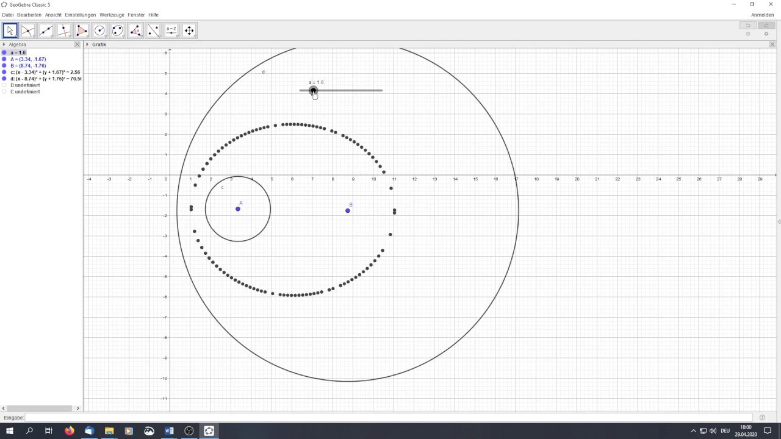
Task: Show hidden system tray icons
Action: tap(693, 431)
